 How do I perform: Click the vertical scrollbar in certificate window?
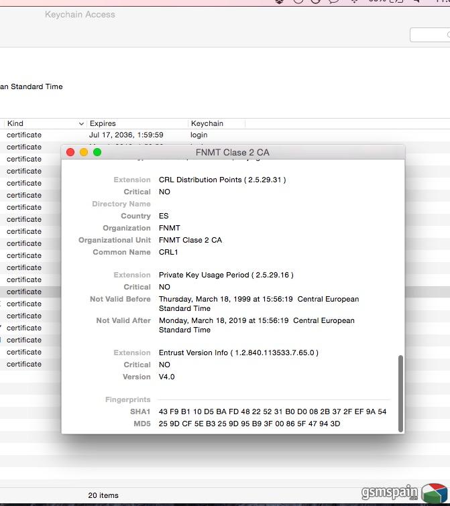click(x=400, y=393)
